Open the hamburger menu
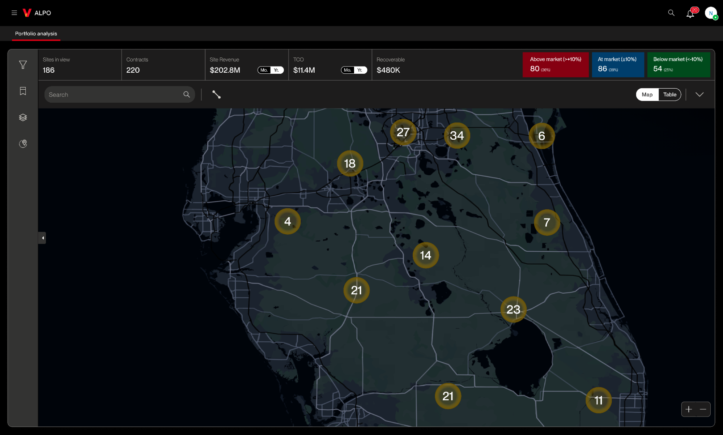Screen dimensions: 723x435 coord(14,13)
